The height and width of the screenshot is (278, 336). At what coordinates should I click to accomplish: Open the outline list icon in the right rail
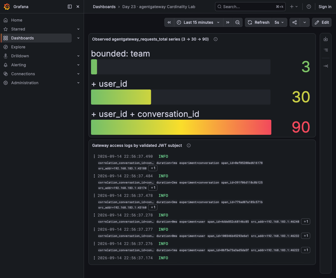coord(326,50)
